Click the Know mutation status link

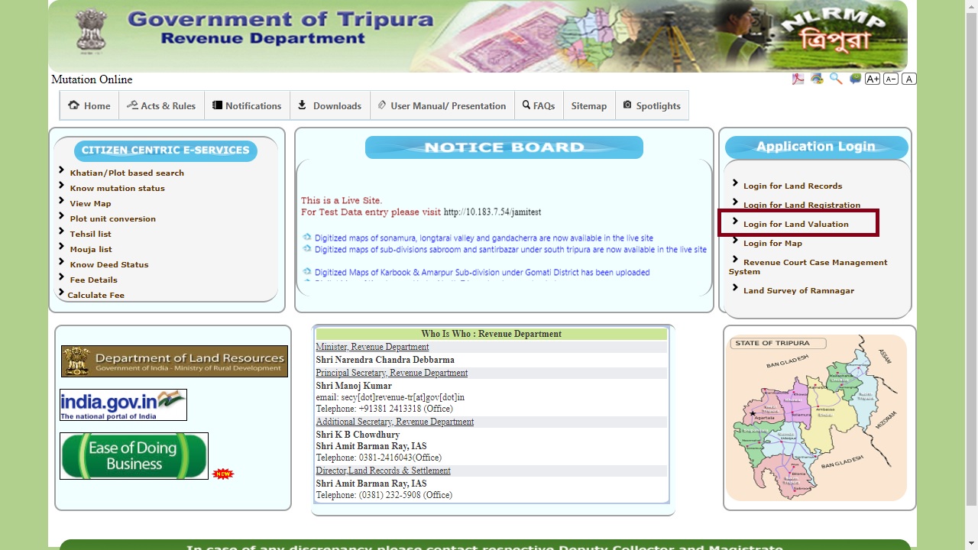tap(117, 188)
